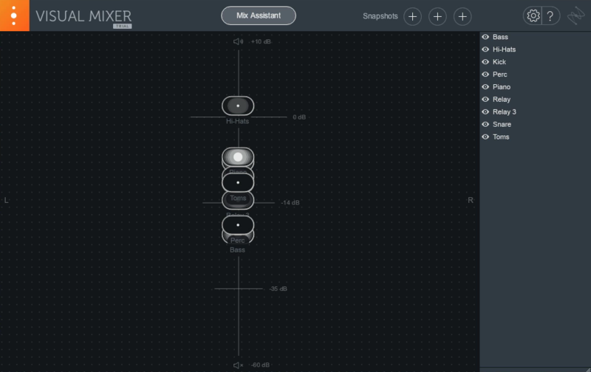Open the orange three-dot menu

click(14, 15)
